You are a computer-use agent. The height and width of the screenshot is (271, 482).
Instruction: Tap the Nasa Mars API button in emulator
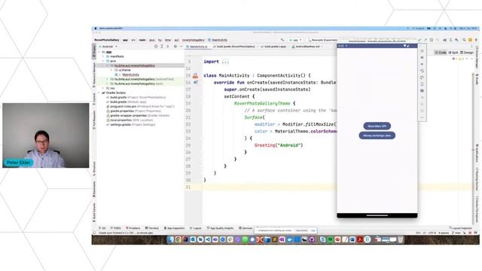click(x=377, y=126)
